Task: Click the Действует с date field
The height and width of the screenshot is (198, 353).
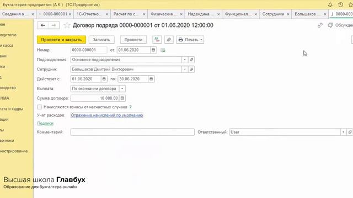Action: tap(86, 79)
